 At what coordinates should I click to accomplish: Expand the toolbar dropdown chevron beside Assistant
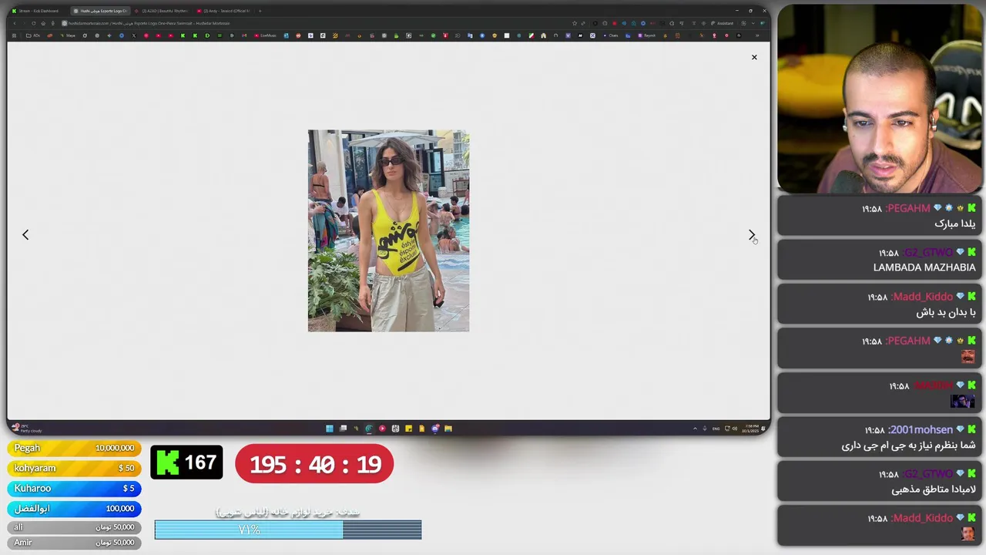[x=753, y=23]
